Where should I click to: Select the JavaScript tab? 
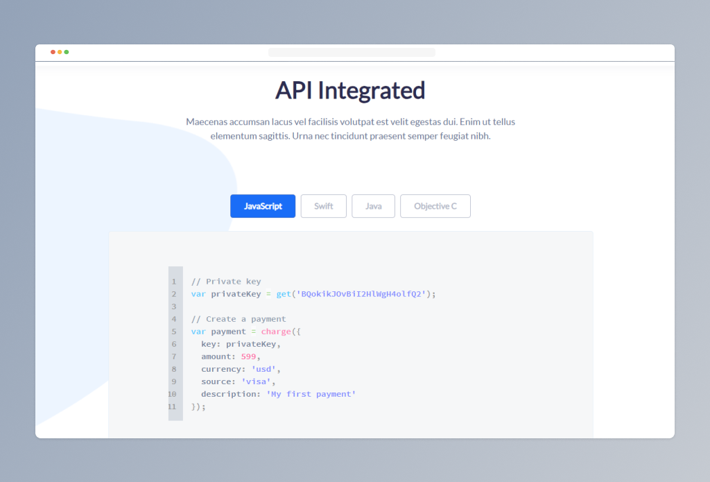point(263,206)
